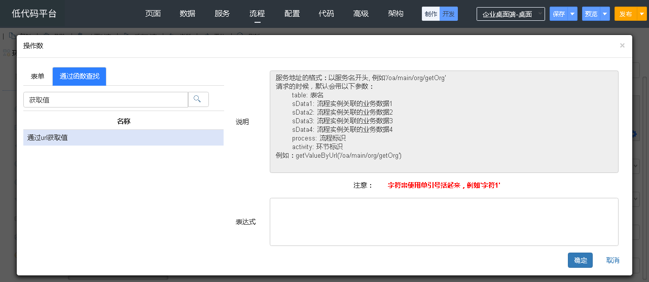Select the 通过url获取值 row
649x282 pixels.
point(123,137)
